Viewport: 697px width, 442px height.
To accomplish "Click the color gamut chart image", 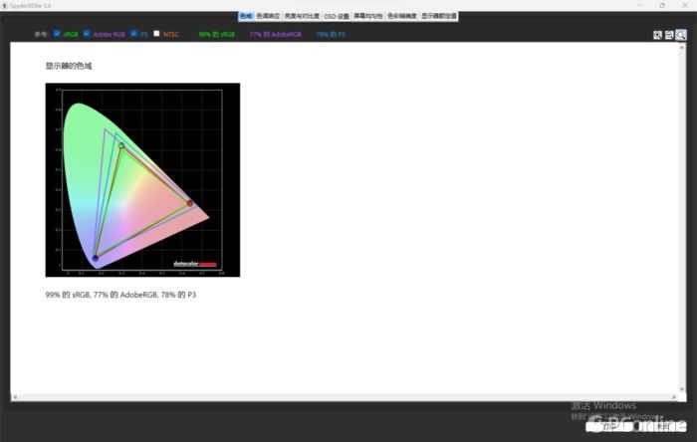I will point(142,180).
